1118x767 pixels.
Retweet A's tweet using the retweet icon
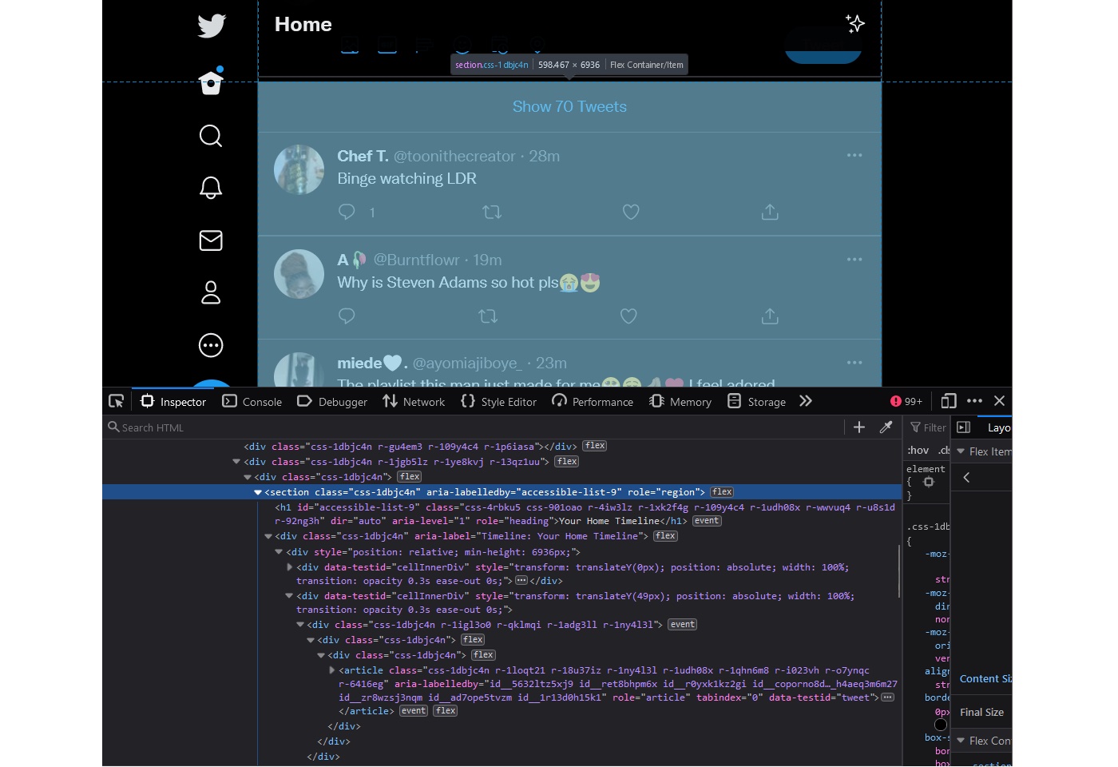(x=488, y=316)
